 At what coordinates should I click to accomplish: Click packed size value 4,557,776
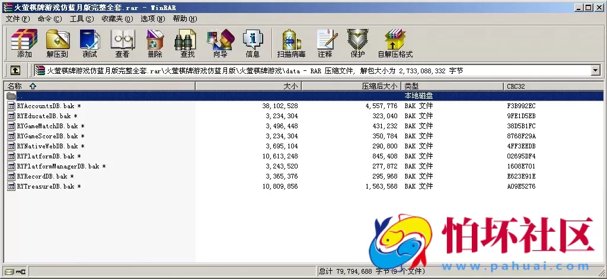pos(381,106)
